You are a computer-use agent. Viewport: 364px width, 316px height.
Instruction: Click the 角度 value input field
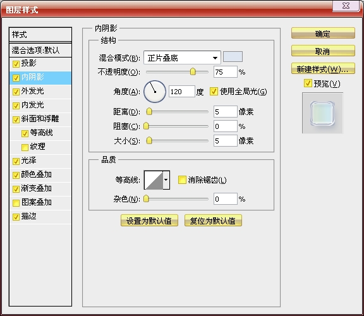(181, 92)
